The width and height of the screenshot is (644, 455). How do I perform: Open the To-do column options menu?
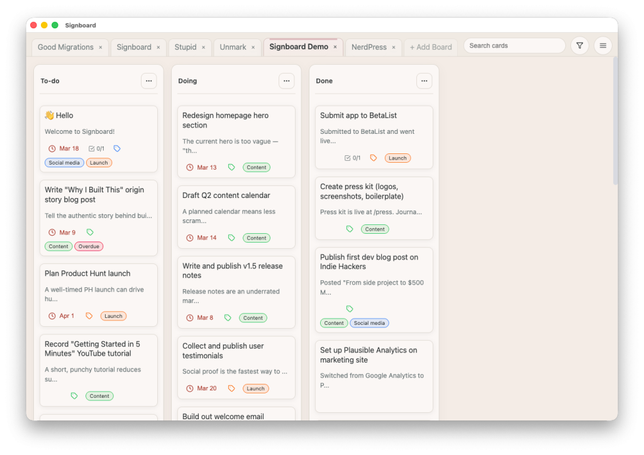(x=148, y=81)
